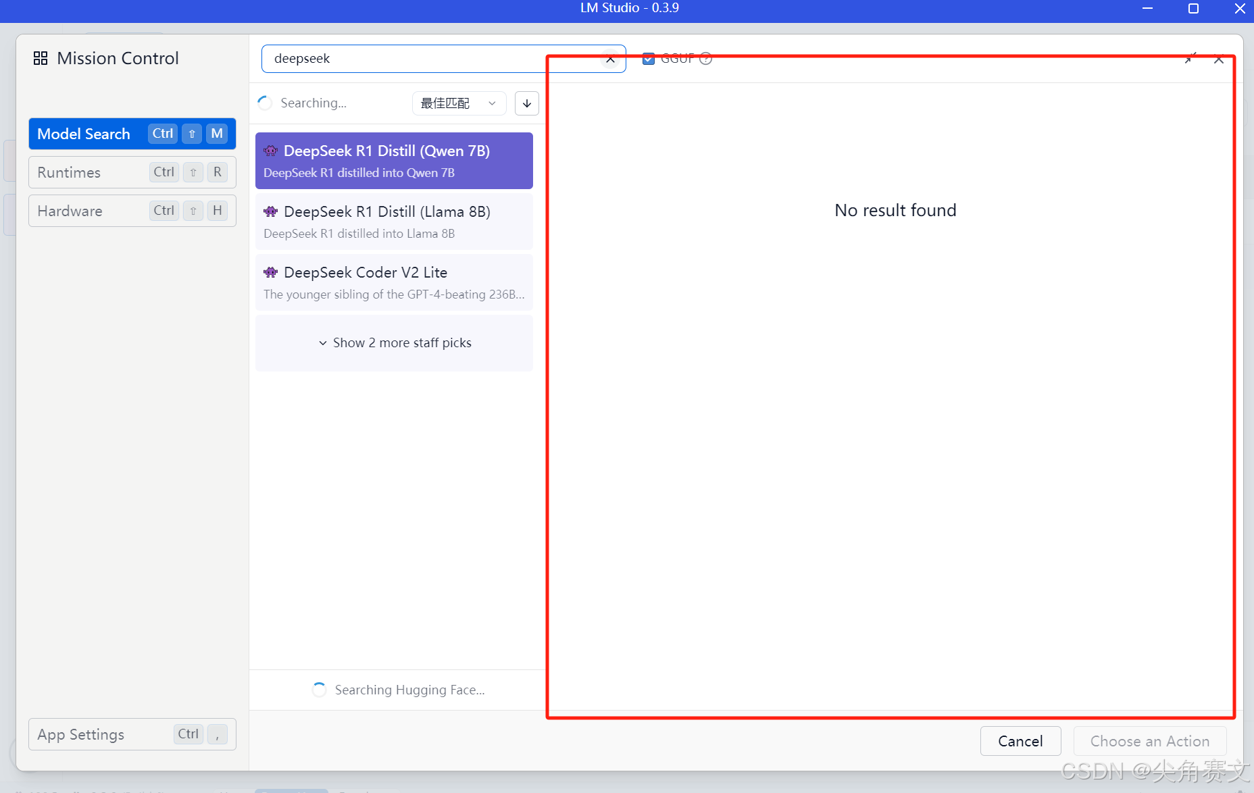Open App Settings
The image size is (1254, 793).
click(132, 734)
